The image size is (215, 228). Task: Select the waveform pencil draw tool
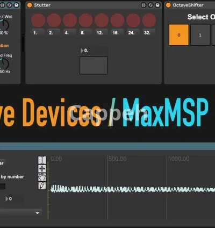coord(42,186)
